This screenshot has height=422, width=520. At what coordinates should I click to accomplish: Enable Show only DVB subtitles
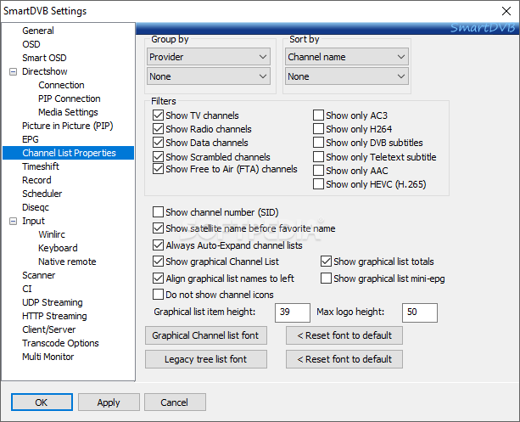point(318,143)
